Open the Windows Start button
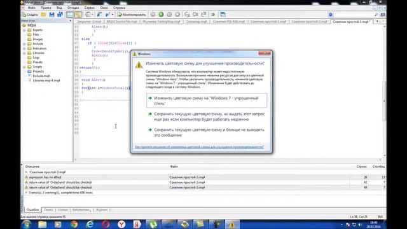The width and height of the screenshot is (407, 229). [27, 225]
